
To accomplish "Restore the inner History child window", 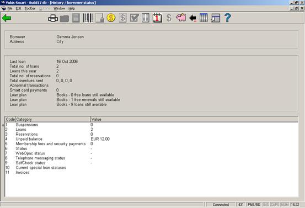I will 296,8.
